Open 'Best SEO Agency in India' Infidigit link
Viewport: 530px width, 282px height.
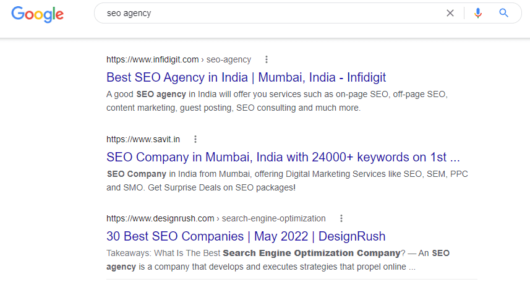pyautogui.click(x=246, y=77)
